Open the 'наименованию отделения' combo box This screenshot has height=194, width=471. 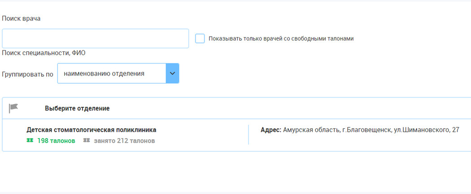(x=118, y=73)
